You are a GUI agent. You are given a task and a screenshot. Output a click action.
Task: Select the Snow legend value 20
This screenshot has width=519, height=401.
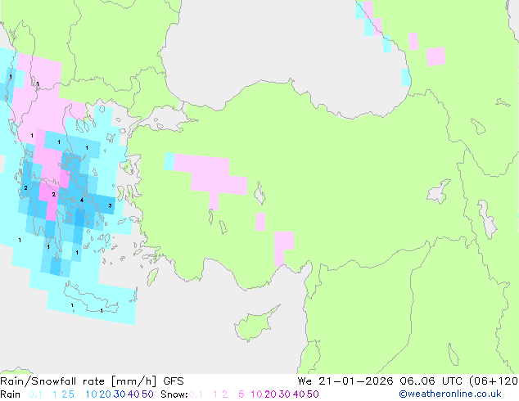click(270, 394)
